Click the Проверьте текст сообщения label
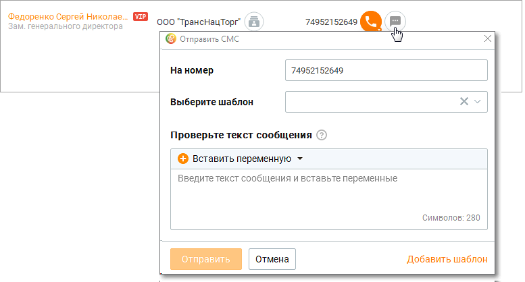The width and height of the screenshot is (525, 282). [x=241, y=135]
